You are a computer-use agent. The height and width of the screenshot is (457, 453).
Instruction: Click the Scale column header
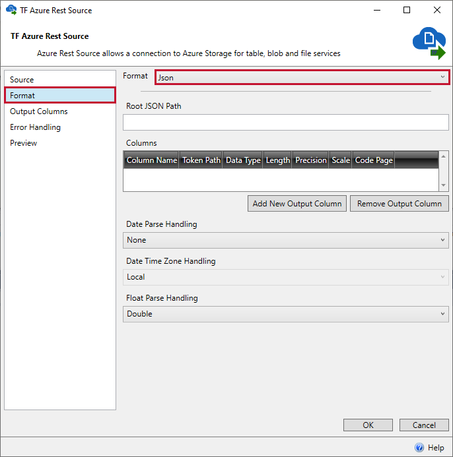(x=341, y=160)
